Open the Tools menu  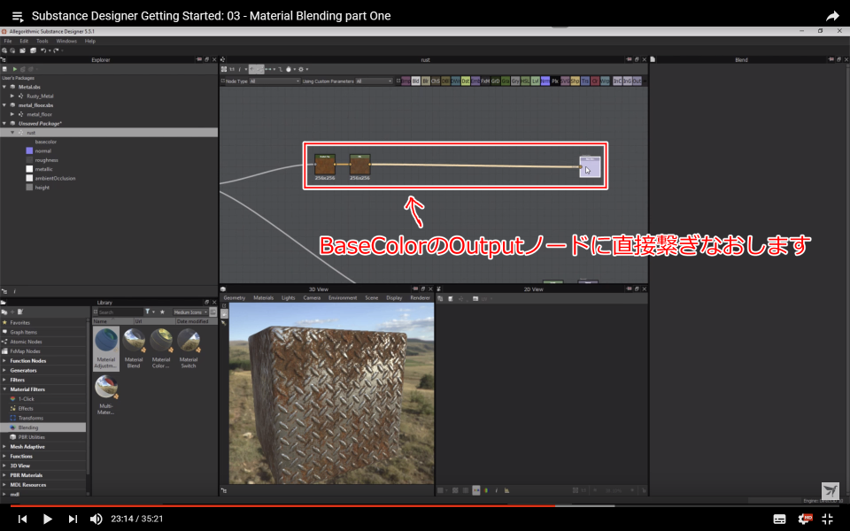click(42, 42)
